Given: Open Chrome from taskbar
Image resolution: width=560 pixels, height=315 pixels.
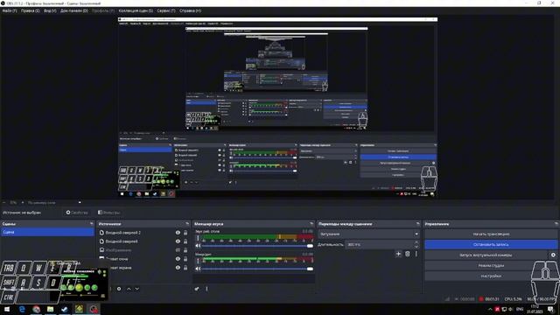Looking at the screenshot, I should pyautogui.click(x=36, y=309).
